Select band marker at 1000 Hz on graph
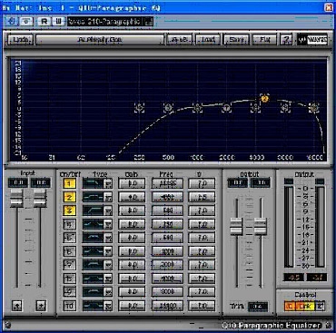The image size is (336, 333). click(x=197, y=108)
